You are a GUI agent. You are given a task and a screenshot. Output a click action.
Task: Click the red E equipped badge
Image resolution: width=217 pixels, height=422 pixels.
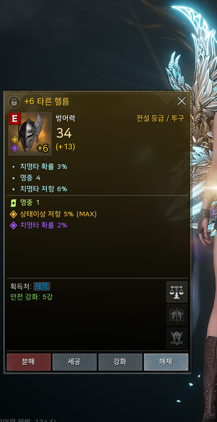15,119
